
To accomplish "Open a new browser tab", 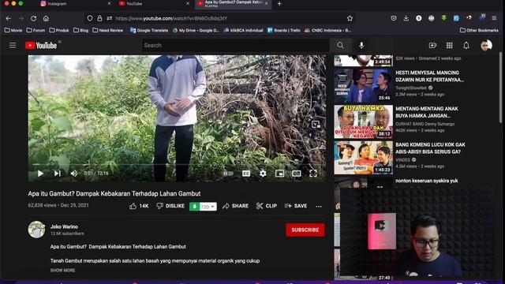I will tap(279, 4).
